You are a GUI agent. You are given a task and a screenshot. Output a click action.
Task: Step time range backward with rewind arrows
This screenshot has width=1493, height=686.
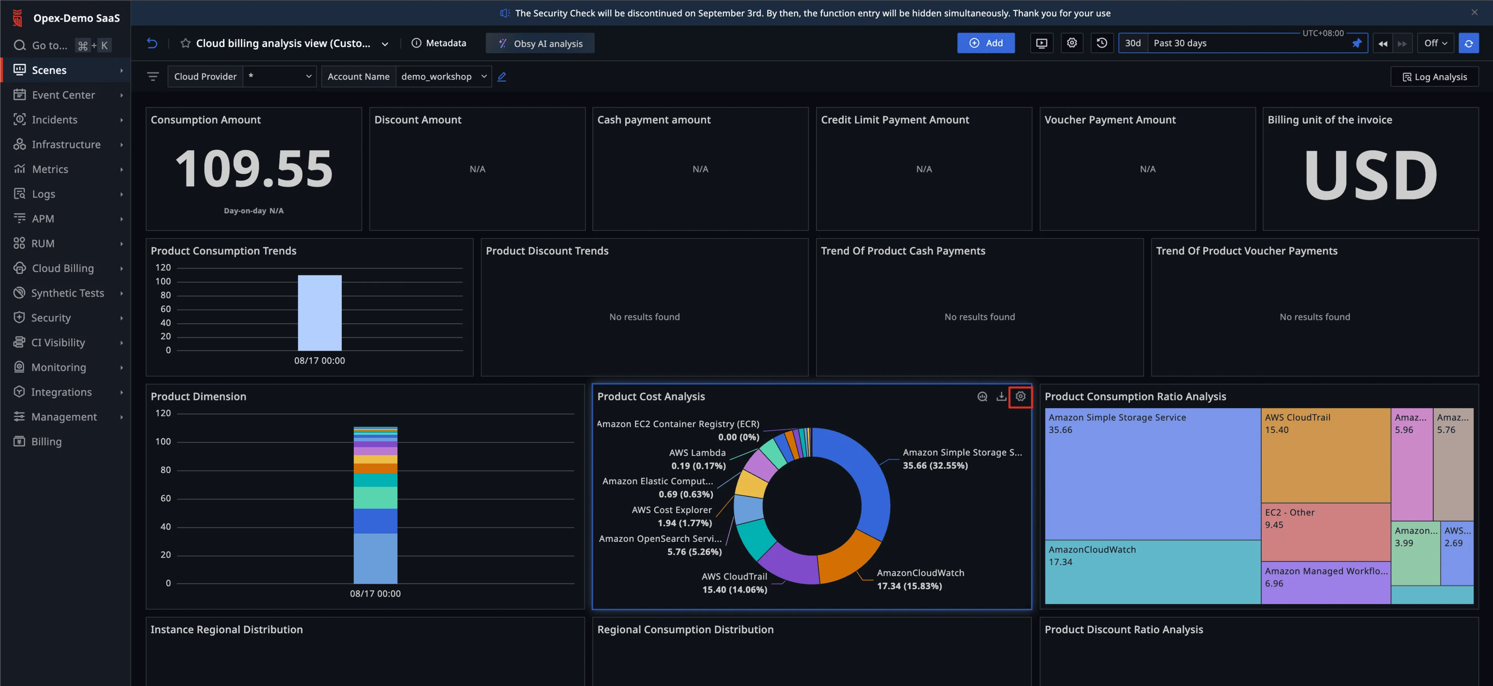(1383, 44)
